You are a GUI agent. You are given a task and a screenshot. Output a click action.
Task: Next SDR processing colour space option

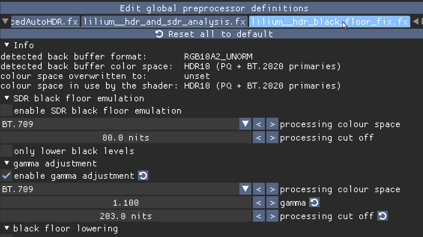(x=272, y=124)
